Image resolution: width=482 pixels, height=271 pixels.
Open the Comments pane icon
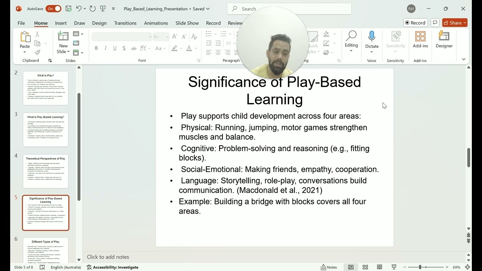click(435, 23)
